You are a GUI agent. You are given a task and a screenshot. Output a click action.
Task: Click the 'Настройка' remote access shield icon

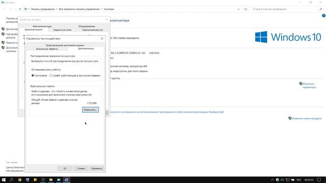[x=3, y=34]
